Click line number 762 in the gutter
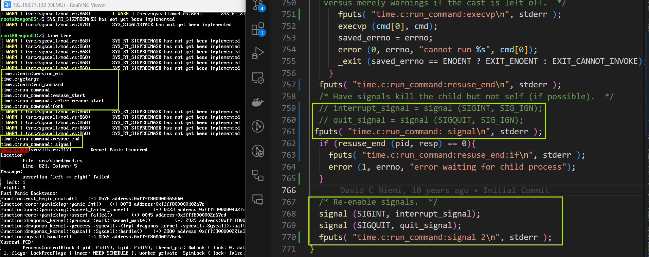This screenshot has height=257, width=649. click(x=289, y=143)
